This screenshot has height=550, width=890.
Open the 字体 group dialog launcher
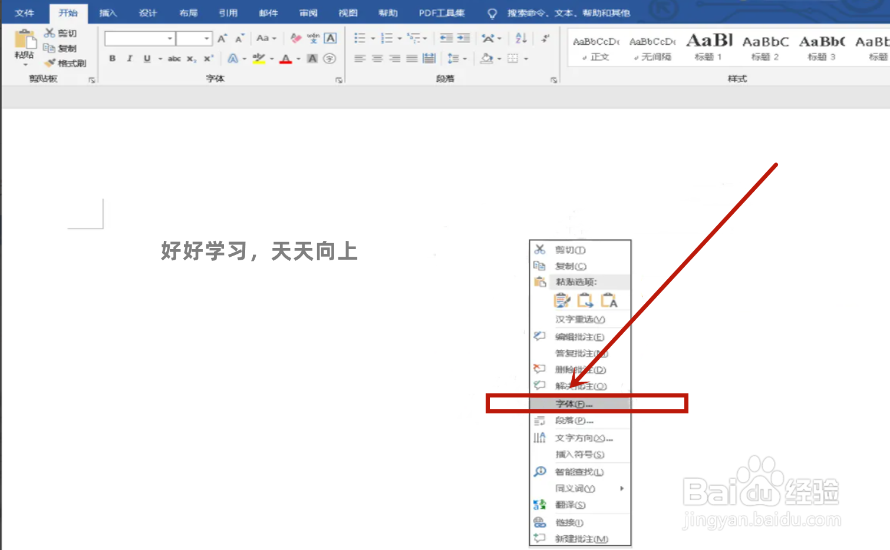point(339,80)
